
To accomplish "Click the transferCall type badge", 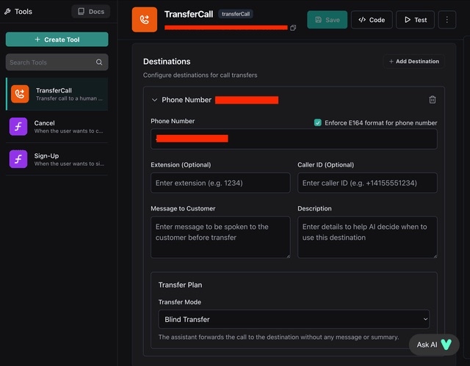I will point(236,14).
